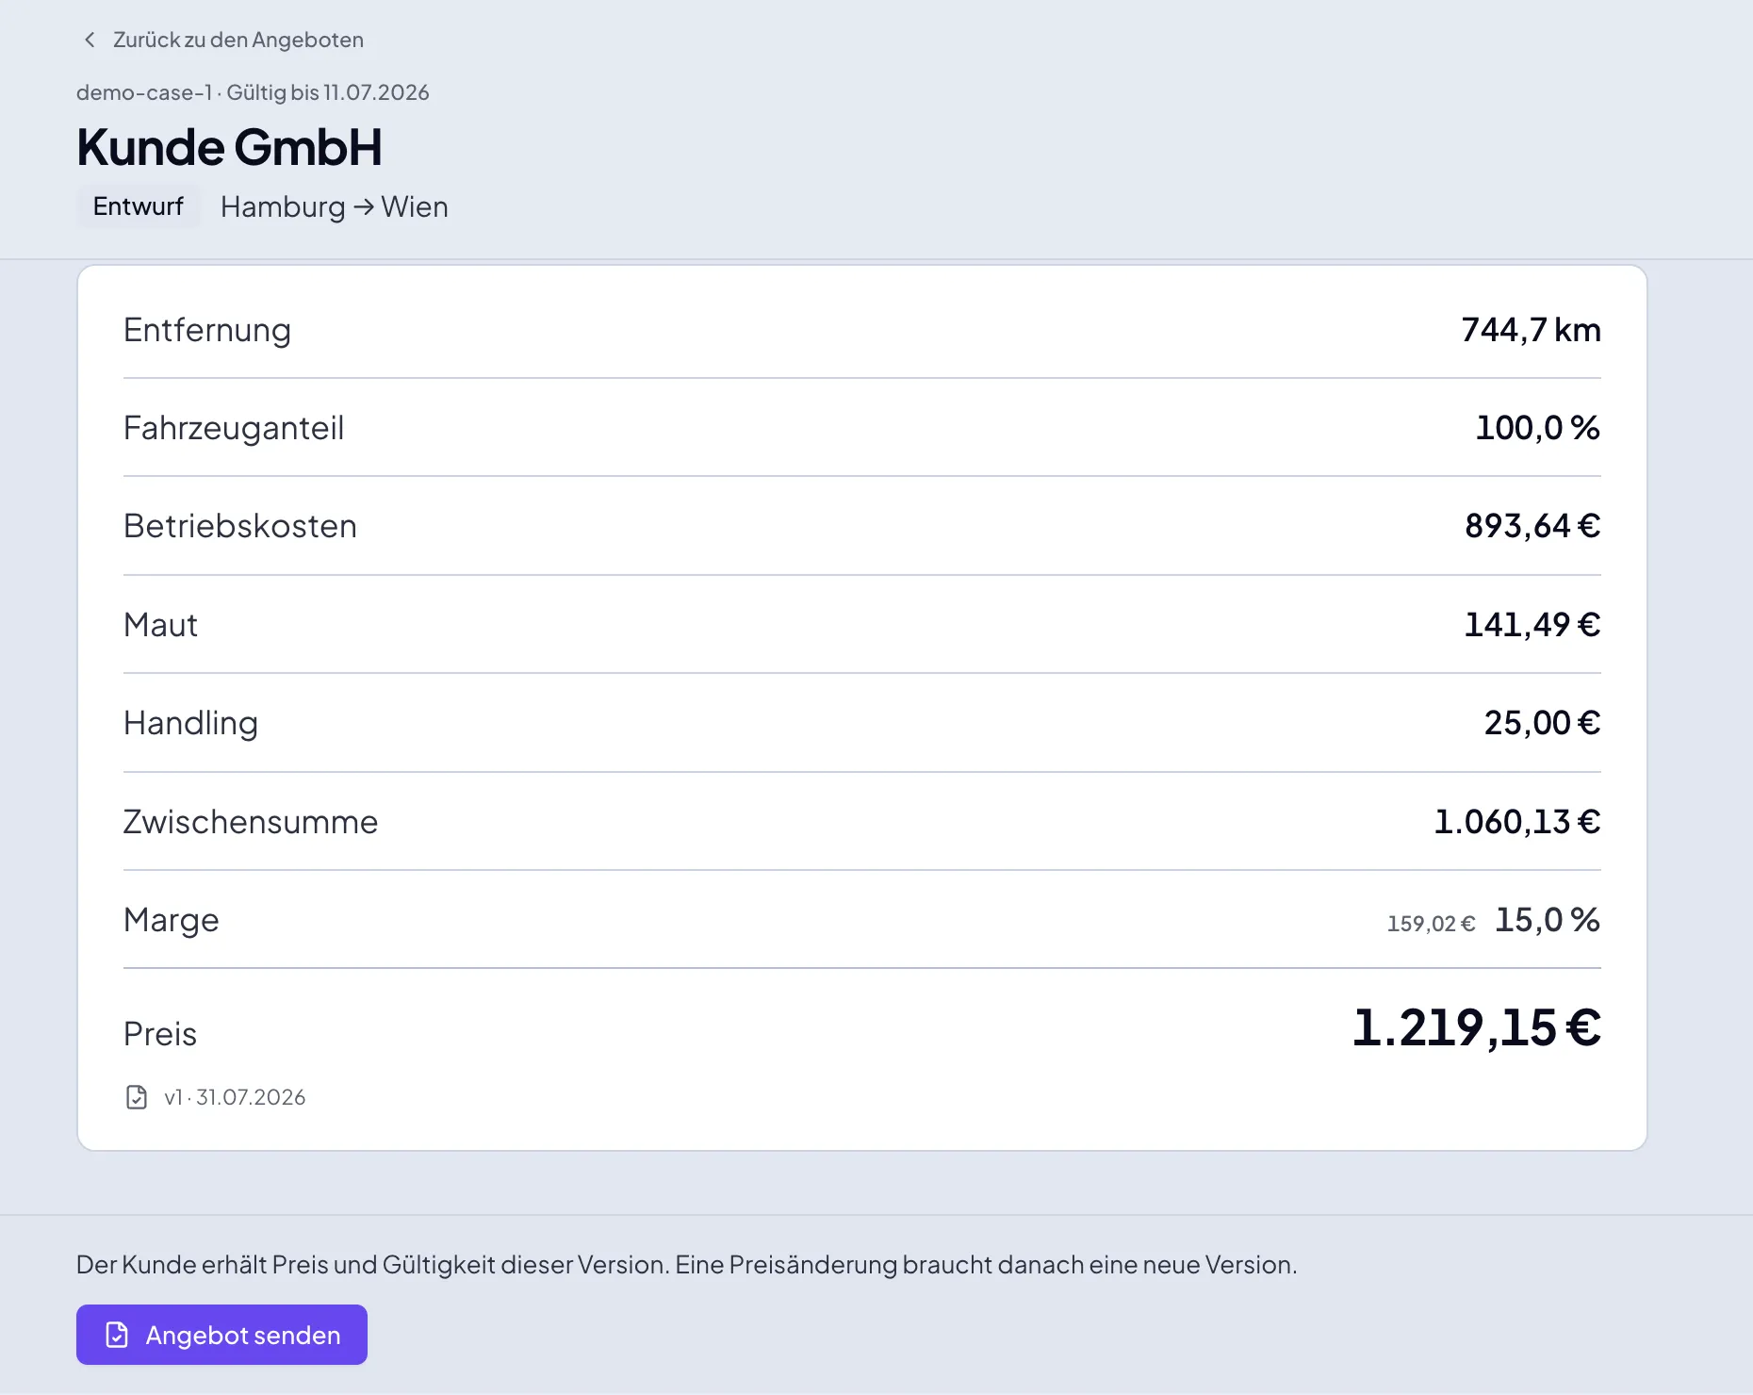Click the Angebot senden button
Image resolution: width=1753 pixels, height=1395 pixels.
[221, 1335]
